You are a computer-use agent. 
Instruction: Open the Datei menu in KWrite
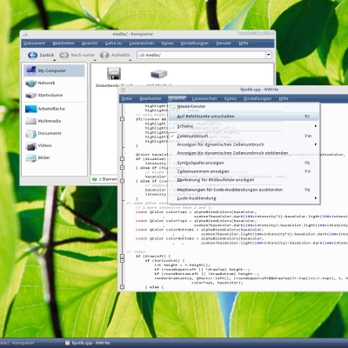pyautogui.click(x=127, y=98)
